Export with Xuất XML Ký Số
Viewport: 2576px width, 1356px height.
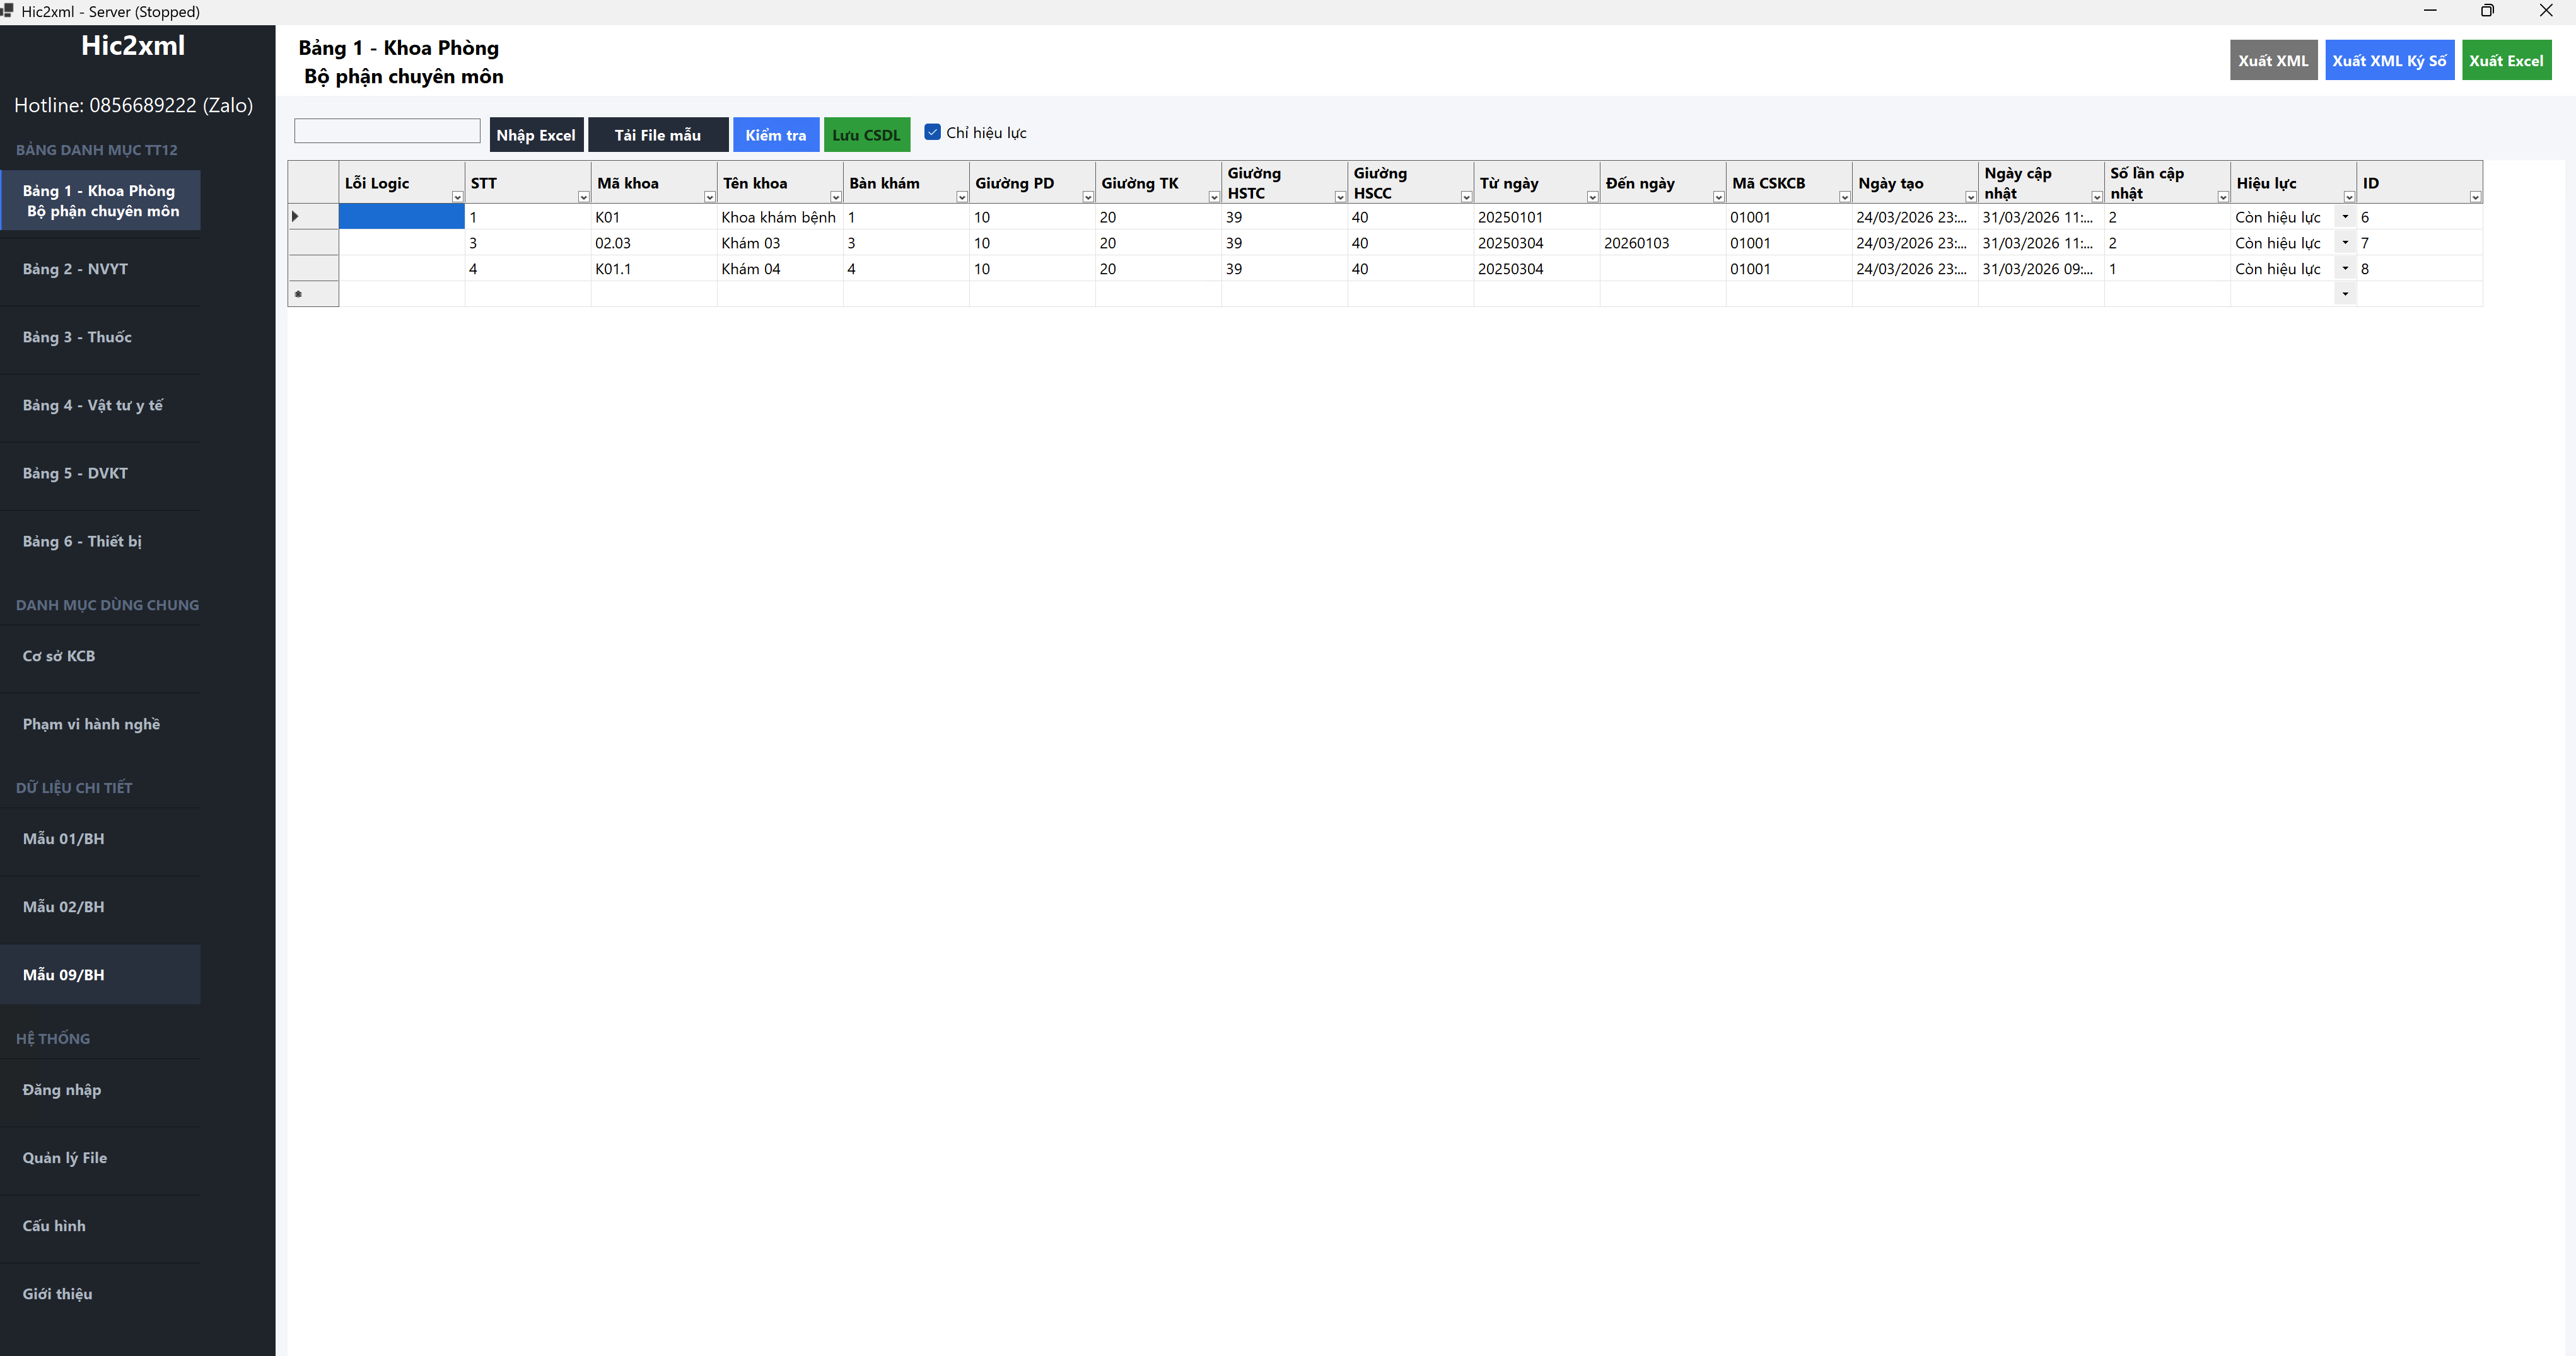pyautogui.click(x=2389, y=60)
